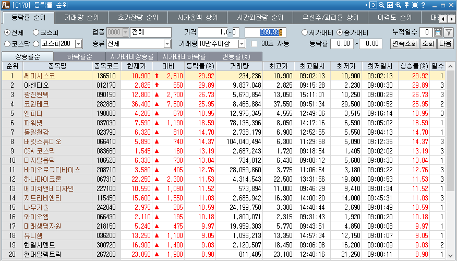Switch to the 거래량 순위 tab

[x=81, y=18]
